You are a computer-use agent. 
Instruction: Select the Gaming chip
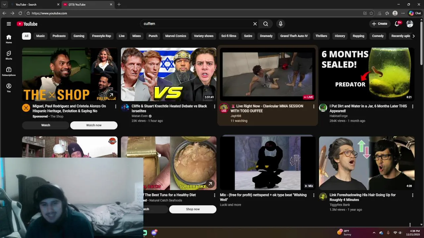(x=79, y=36)
